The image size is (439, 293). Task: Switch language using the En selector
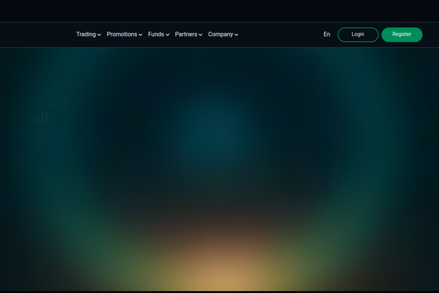[327, 34]
